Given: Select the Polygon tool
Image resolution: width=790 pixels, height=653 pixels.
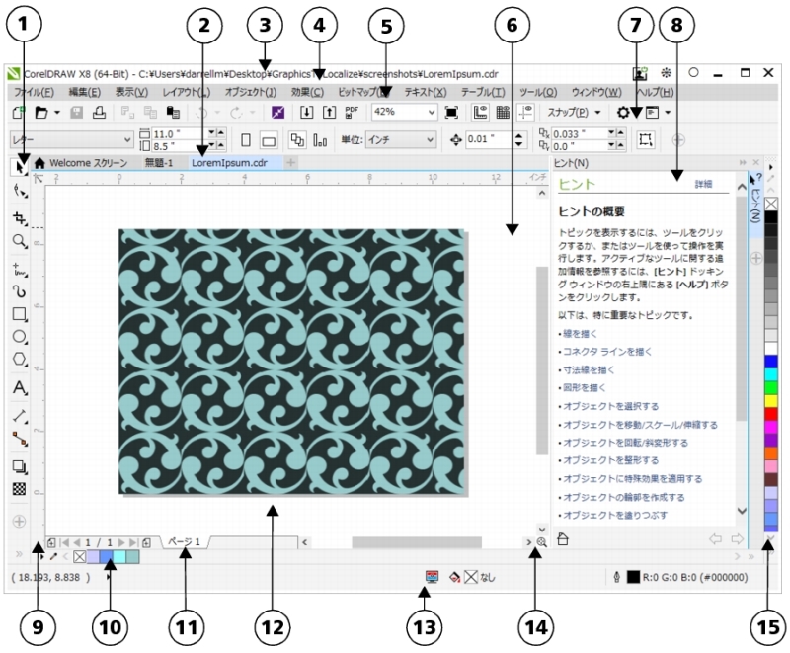Looking at the screenshot, I should (x=18, y=361).
